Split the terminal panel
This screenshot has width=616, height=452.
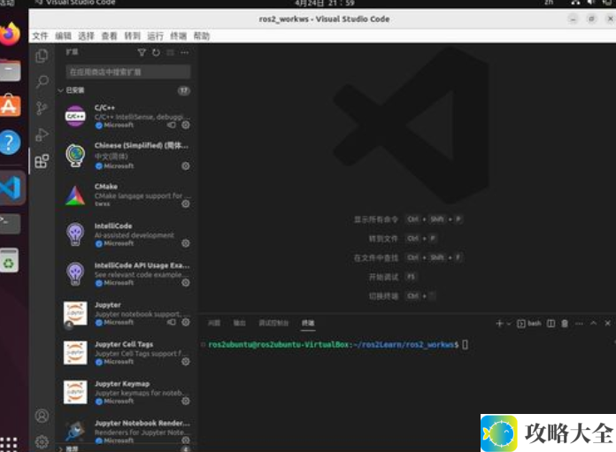pos(551,323)
